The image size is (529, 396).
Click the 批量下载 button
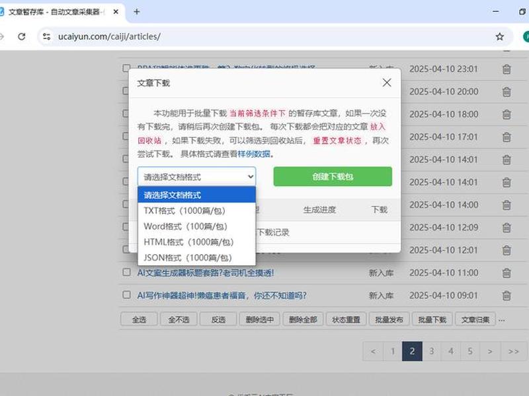pos(432,319)
